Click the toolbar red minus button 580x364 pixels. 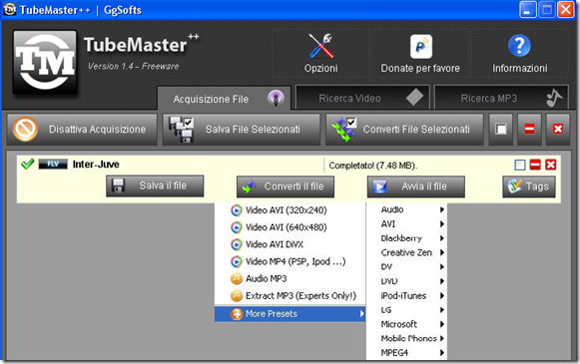tap(529, 130)
